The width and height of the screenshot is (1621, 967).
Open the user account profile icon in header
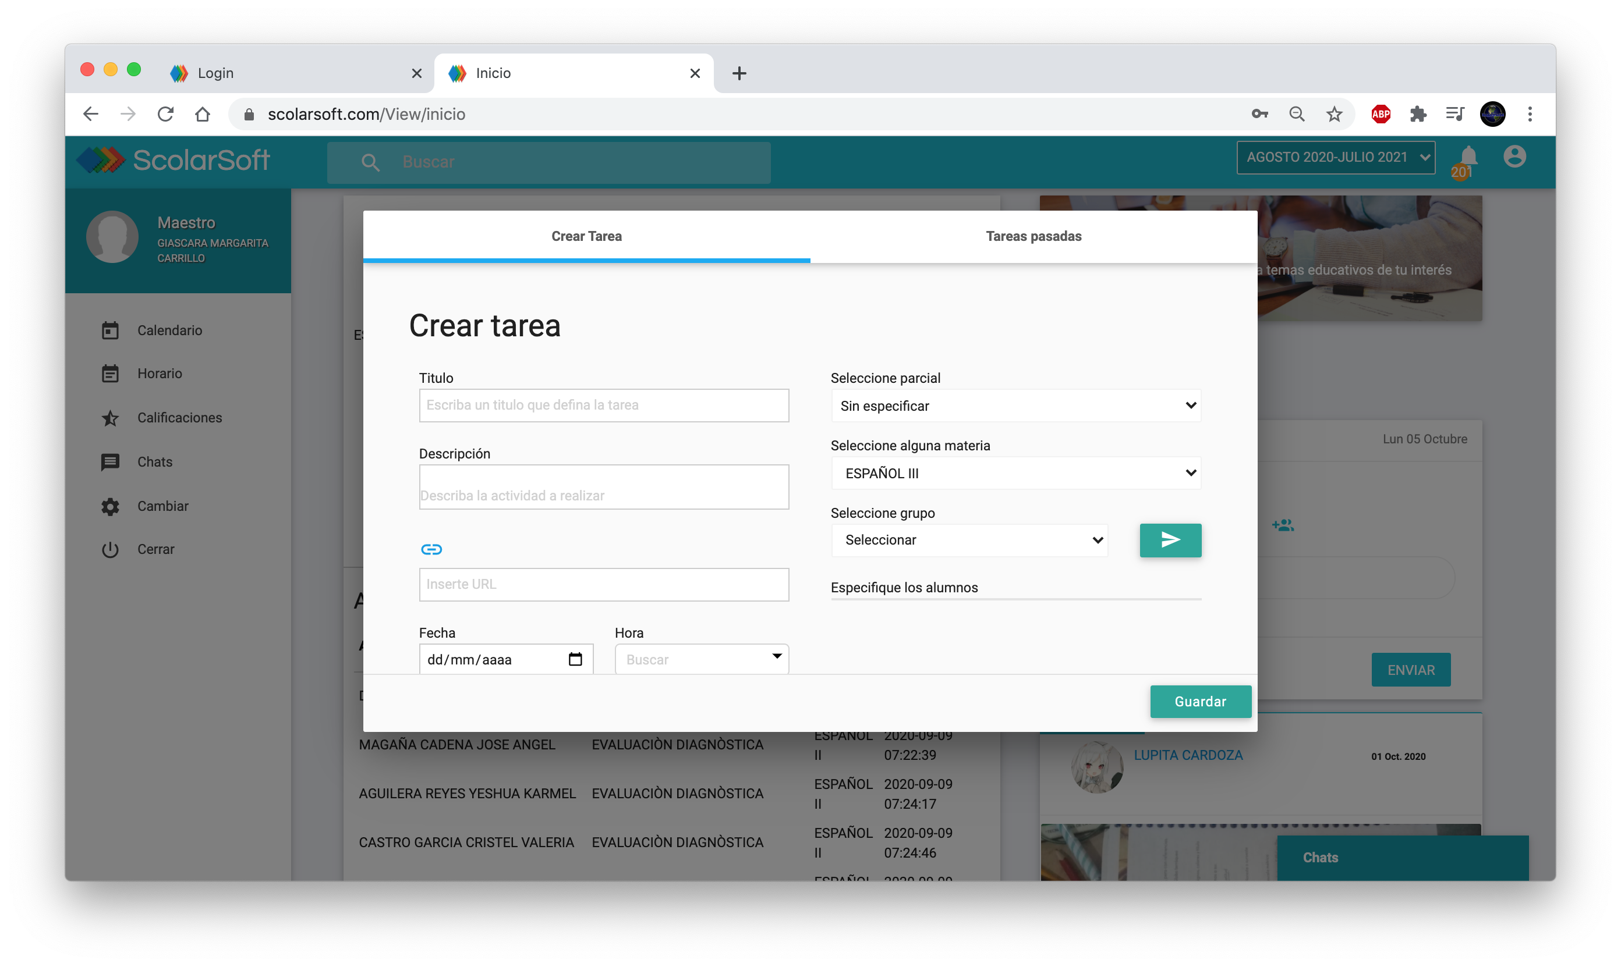point(1514,157)
